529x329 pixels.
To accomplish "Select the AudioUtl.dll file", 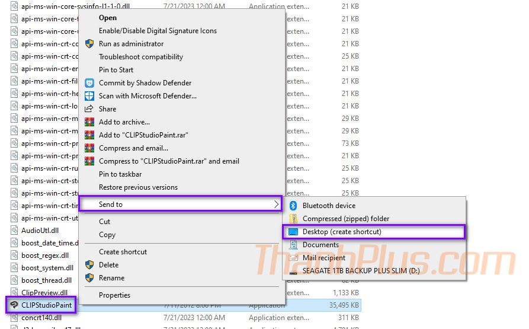I will (x=40, y=231).
